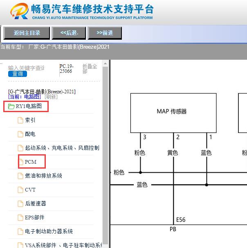Screen dimensions: 247x248
Task: Open the CVT tree entry
Action: pos(30,189)
